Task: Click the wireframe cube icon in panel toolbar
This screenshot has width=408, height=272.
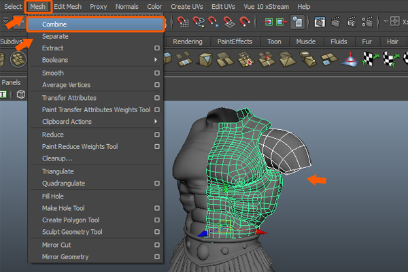Action: pyautogui.click(x=21, y=95)
